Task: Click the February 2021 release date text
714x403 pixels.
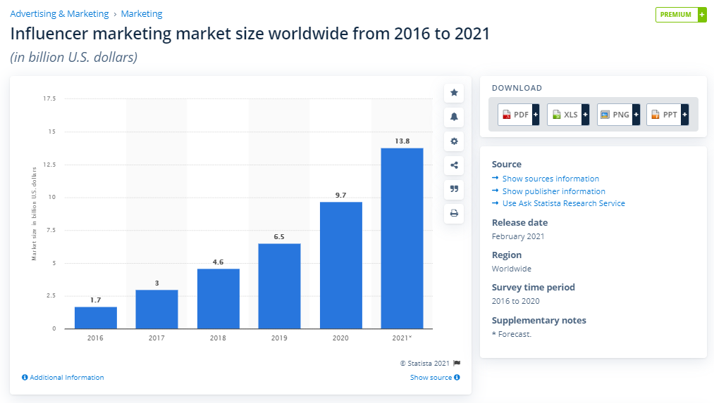Action: pos(518,236)
